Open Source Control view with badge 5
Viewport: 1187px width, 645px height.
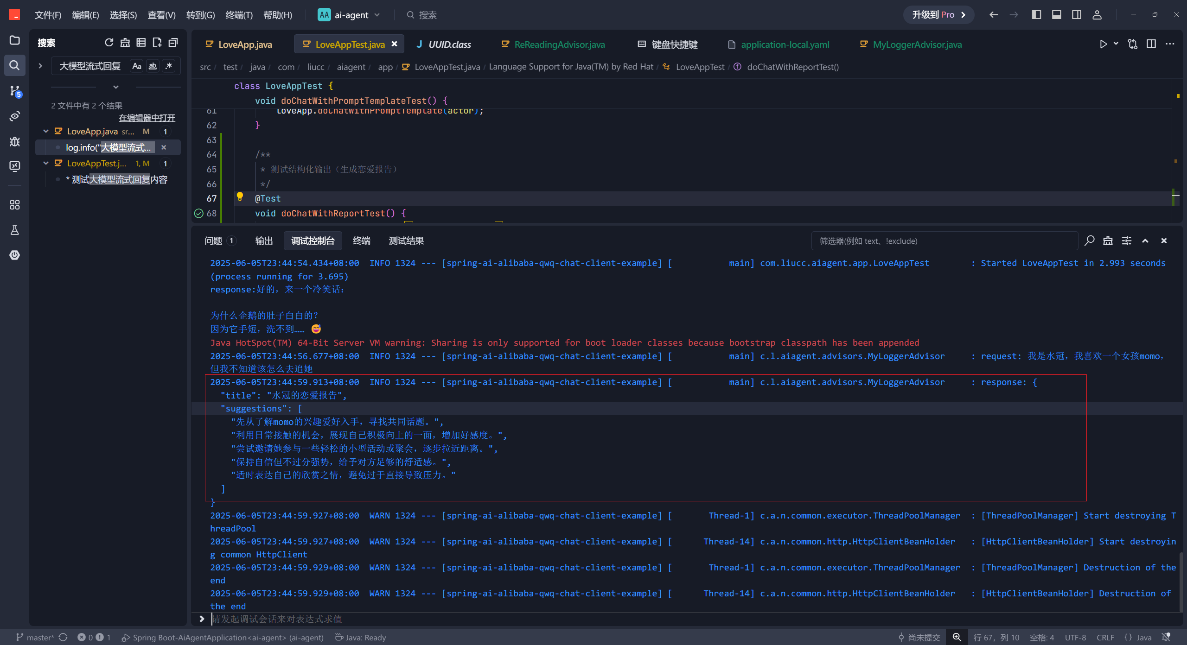pos(14,91)
